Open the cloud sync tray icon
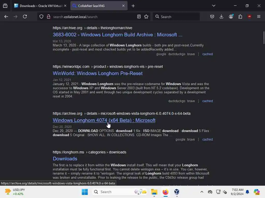 (x=210, y=192)
